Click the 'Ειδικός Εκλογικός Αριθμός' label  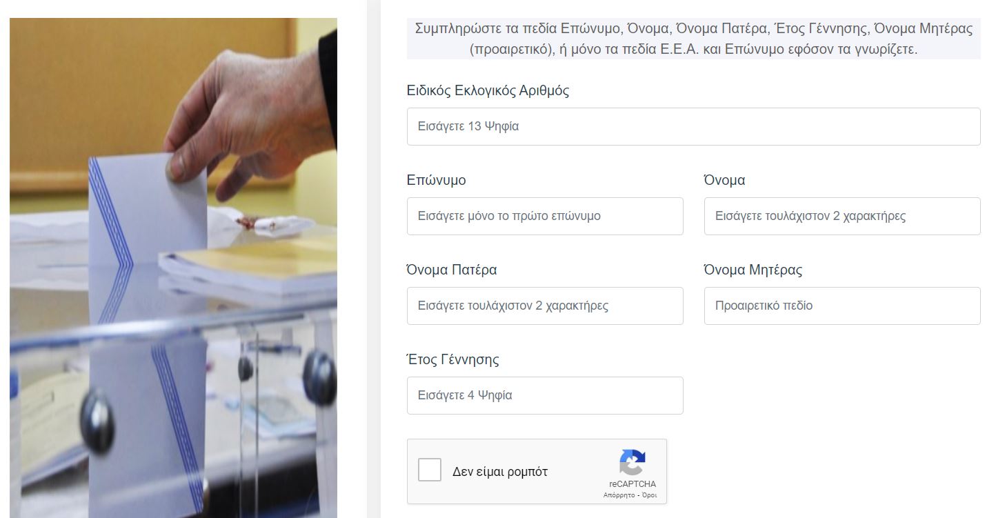[488, 91]
